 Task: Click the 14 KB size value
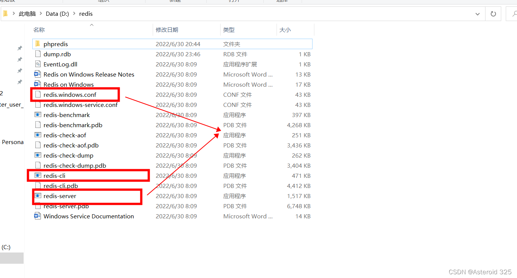coord(303,216)
